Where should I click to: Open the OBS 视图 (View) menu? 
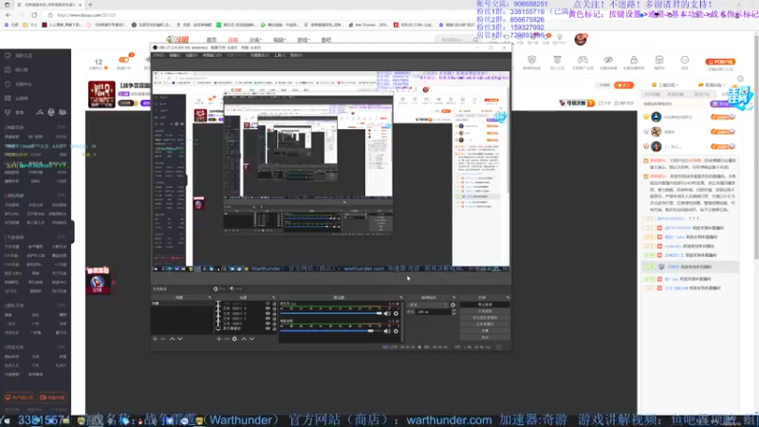click(x=192, y=55)
